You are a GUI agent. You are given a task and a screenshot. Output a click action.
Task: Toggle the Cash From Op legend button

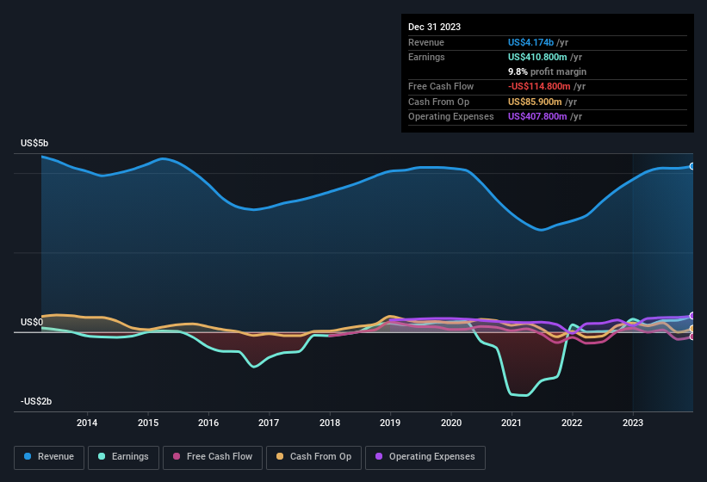313,457
